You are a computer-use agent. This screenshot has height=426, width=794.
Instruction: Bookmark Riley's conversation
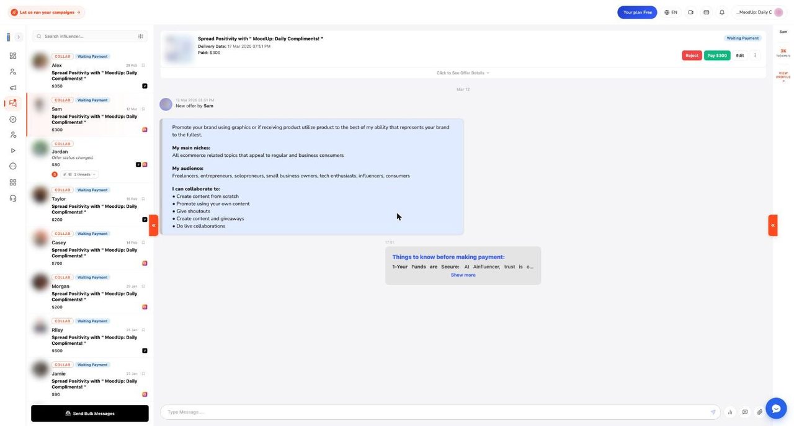pyautogui.click(x=143, y=330)
